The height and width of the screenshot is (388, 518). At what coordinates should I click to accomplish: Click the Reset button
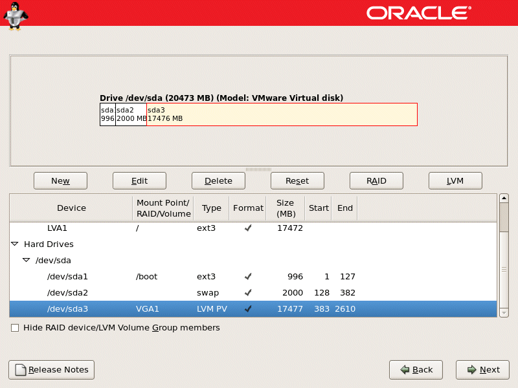[x=297, y=181]
